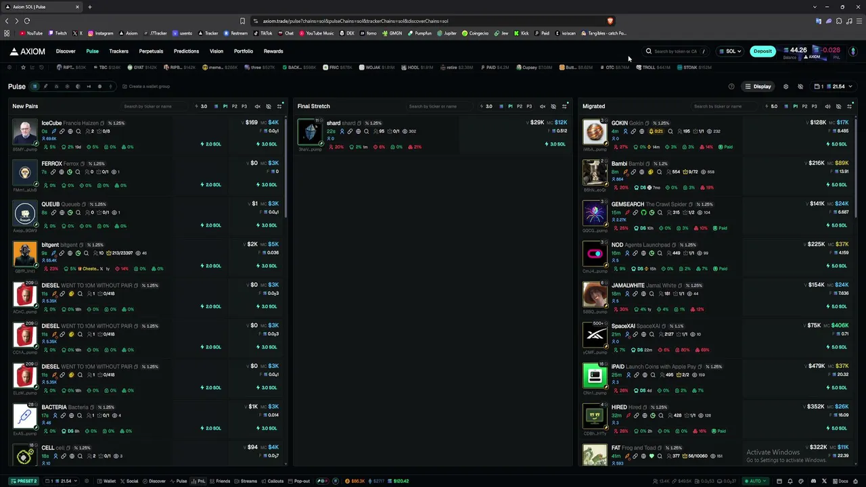The image size is (866, 487).
Task: Toggle hide-eye icon in New Pairs header
Action: [x=269, y=106]
